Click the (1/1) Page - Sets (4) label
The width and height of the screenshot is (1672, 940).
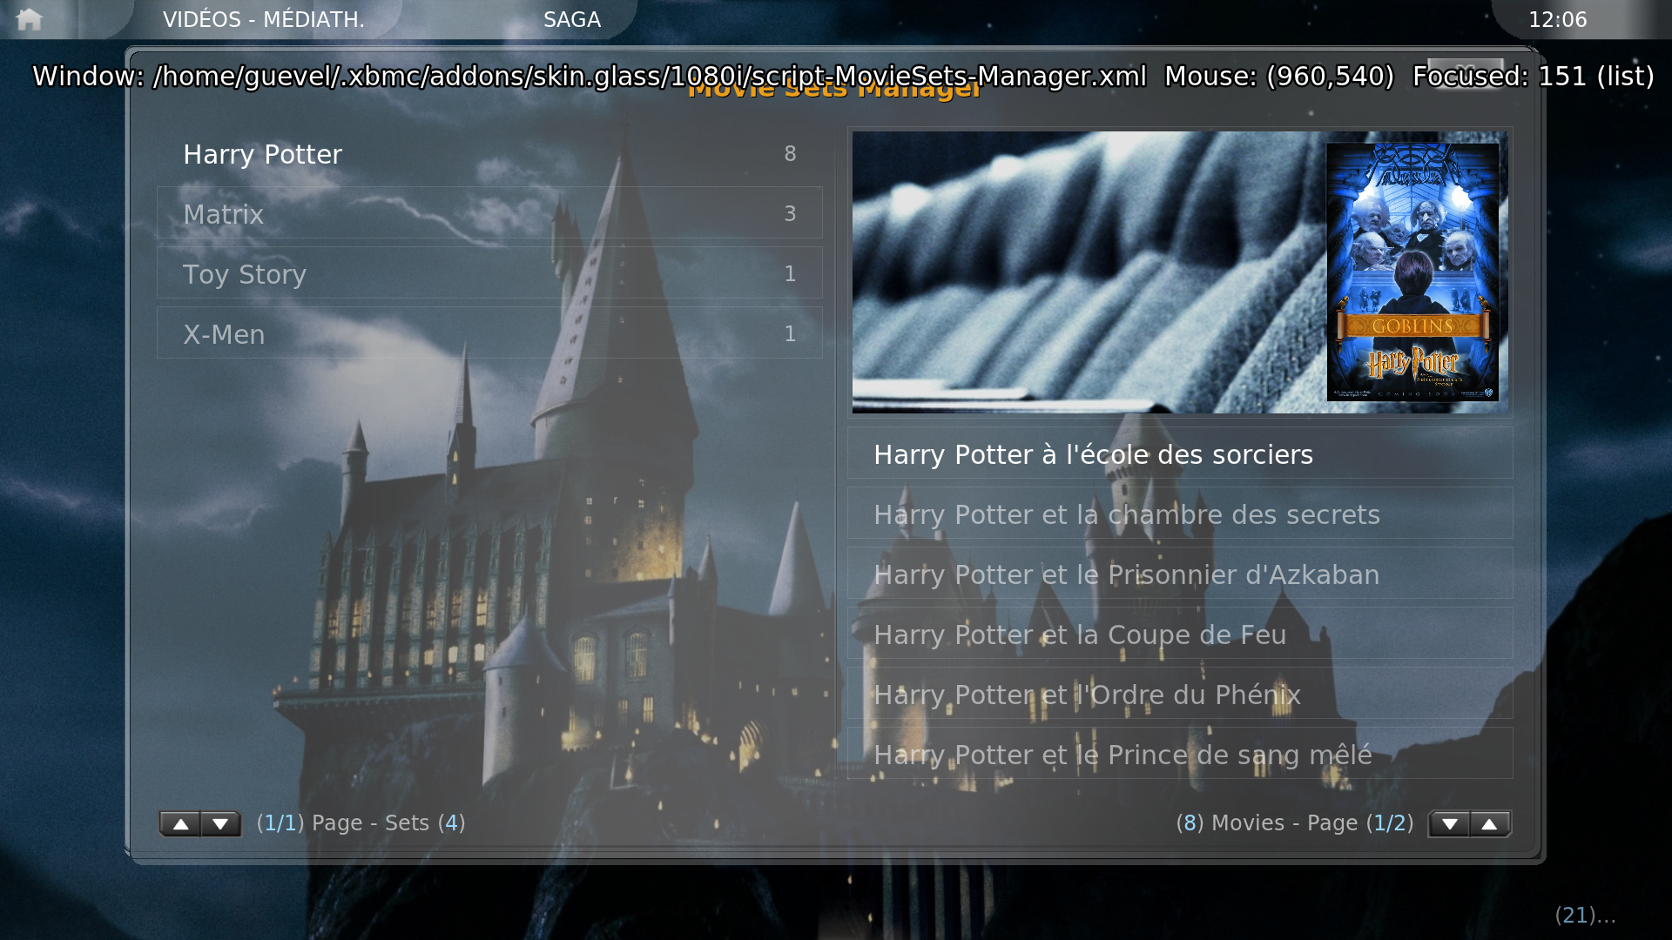click(x=361, y=822)
